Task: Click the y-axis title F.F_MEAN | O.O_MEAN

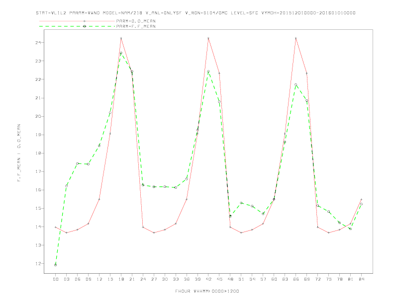Action: (19, 153)
